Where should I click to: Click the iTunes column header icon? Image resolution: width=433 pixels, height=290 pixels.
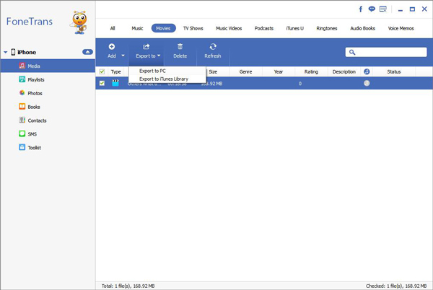[367, 71]
